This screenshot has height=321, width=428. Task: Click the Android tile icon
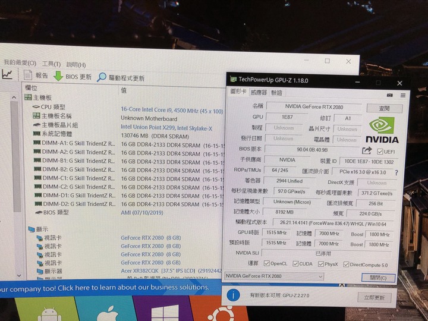pos(49,314)
